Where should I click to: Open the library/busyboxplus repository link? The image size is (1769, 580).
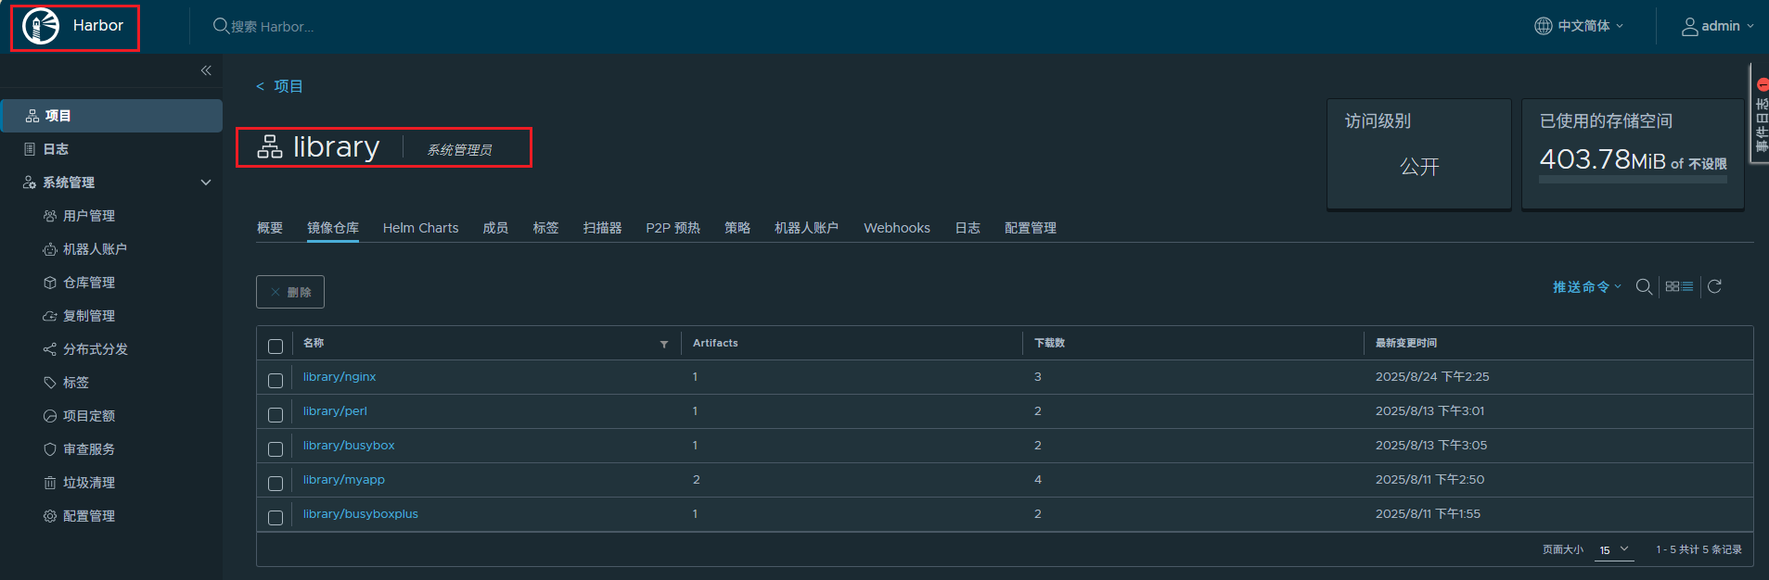(x=361, y=514)
